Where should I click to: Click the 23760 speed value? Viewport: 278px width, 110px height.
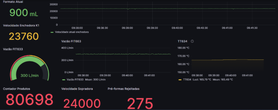pyautogui.click(x=24, y=36)
